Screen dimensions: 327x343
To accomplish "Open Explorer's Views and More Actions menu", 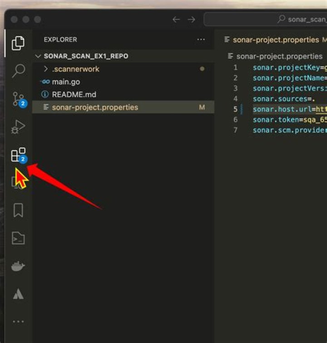I will [x=201, y=39].
